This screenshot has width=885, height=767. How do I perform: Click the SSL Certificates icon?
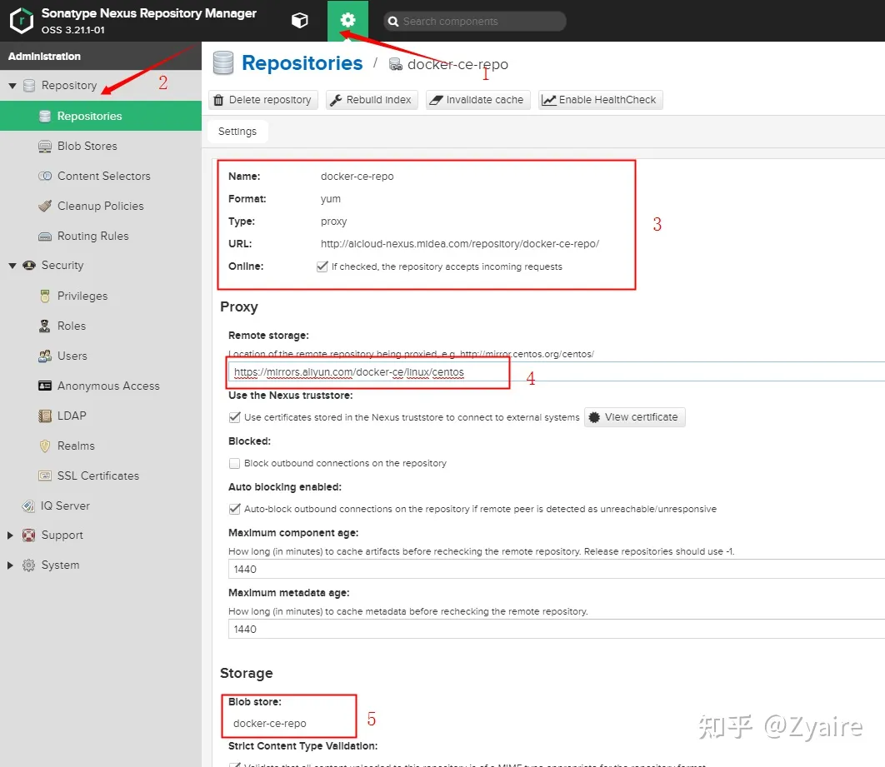tap(45, 476)
